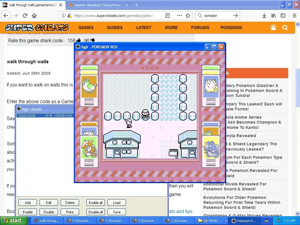Viewport: 300px width, 225px height.
Task: Select the walk through walls gamesharkcode tab
Action: (33, 5)
